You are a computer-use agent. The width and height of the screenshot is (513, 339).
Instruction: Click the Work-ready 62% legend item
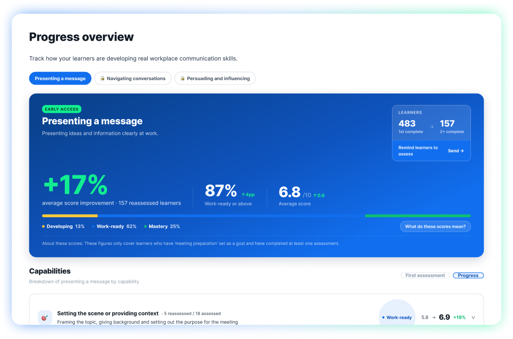(x=114, y=227)
